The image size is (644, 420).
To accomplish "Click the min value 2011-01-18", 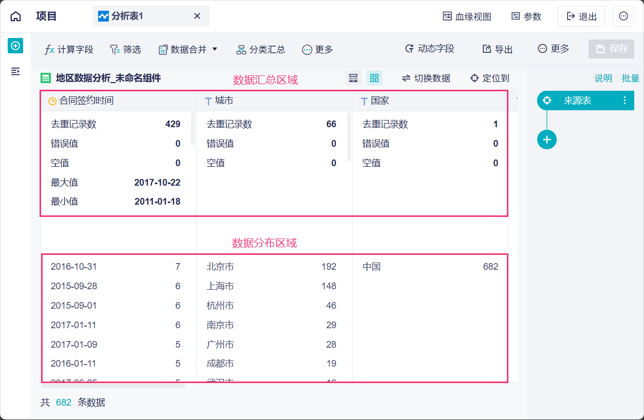I will point(157,202).
